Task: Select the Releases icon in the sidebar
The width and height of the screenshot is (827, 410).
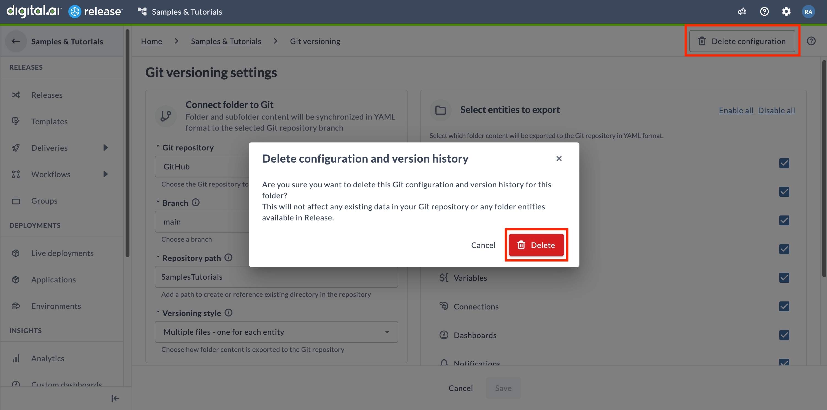Action: pyautogui.click(x=16, y=95)
